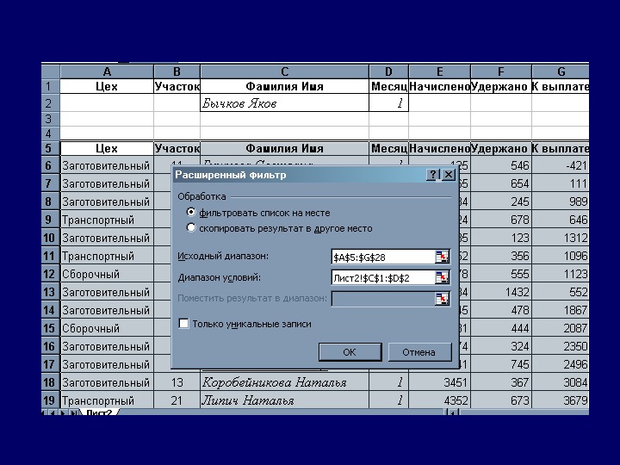The width and height of the screenshot is (620, 465).
Task: Close the Расширенный фильтр dialog
Action: (449, 175)
